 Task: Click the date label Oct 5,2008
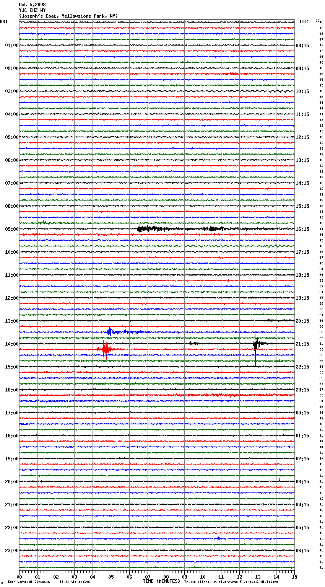(32, 5)
